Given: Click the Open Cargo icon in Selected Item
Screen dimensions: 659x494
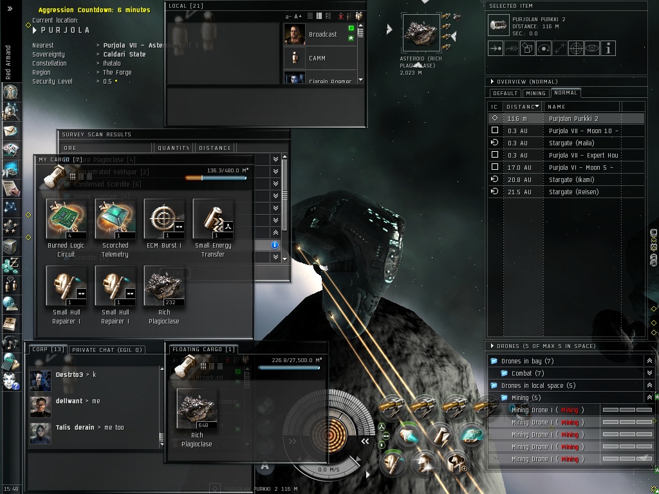Looking at the screenshot, I should point(528,48).
